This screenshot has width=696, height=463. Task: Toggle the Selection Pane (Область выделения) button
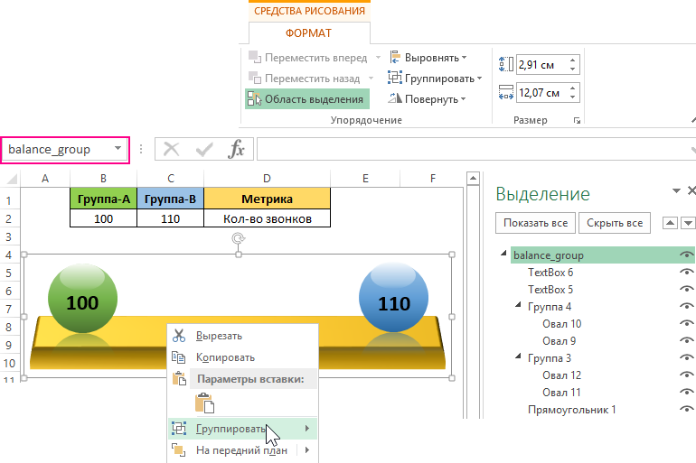tap(307, 98)
